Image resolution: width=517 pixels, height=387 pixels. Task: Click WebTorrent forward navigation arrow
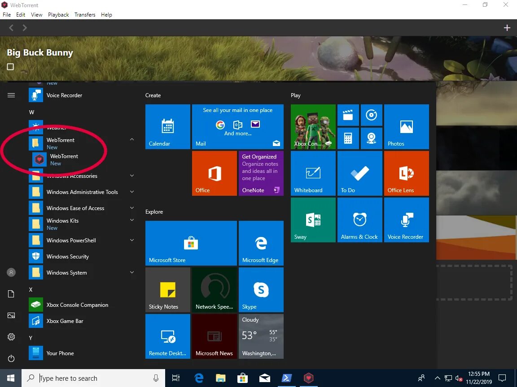pyautogui.click(x=25, y=28)
